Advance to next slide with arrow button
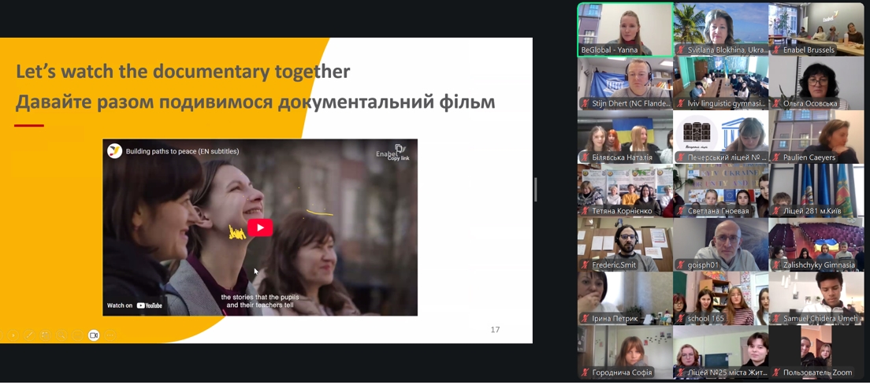The height and width of the screenshot is (385, 870). (13, 335)
